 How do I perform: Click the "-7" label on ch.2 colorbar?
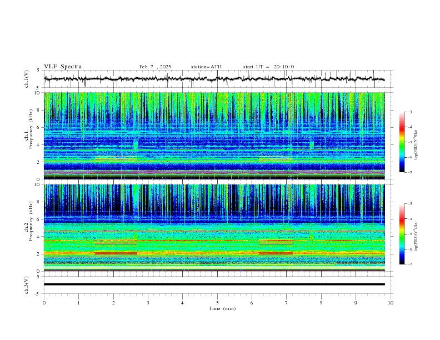coord(410,264)
